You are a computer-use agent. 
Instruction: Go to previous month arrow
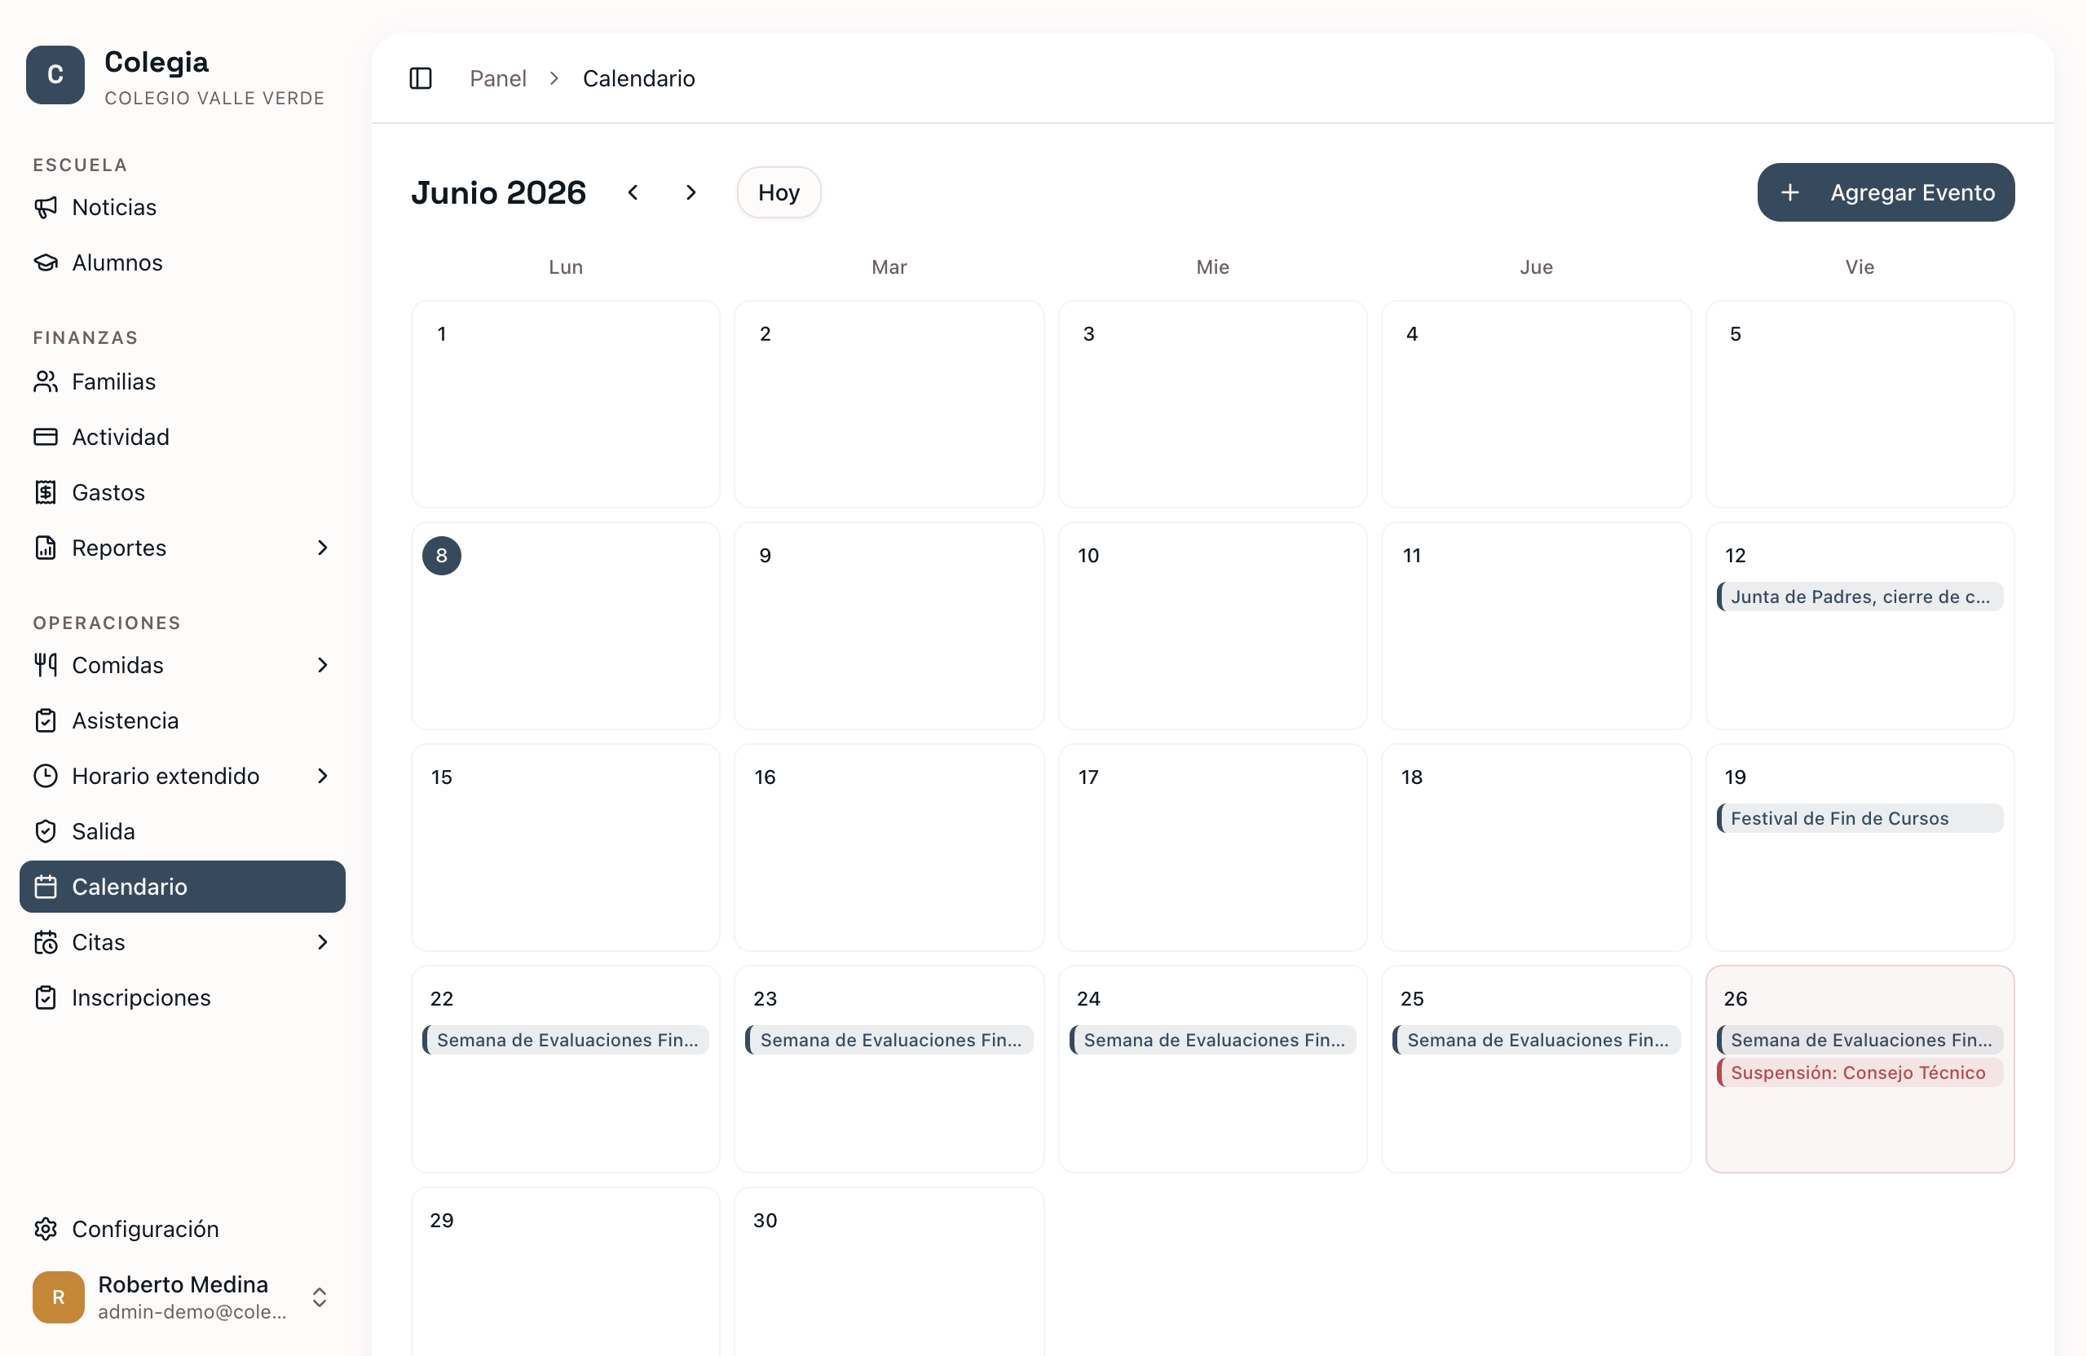(x=633, y=192)
